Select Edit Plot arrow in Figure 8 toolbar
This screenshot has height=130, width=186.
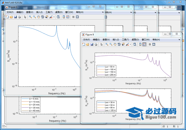(101, 44)
